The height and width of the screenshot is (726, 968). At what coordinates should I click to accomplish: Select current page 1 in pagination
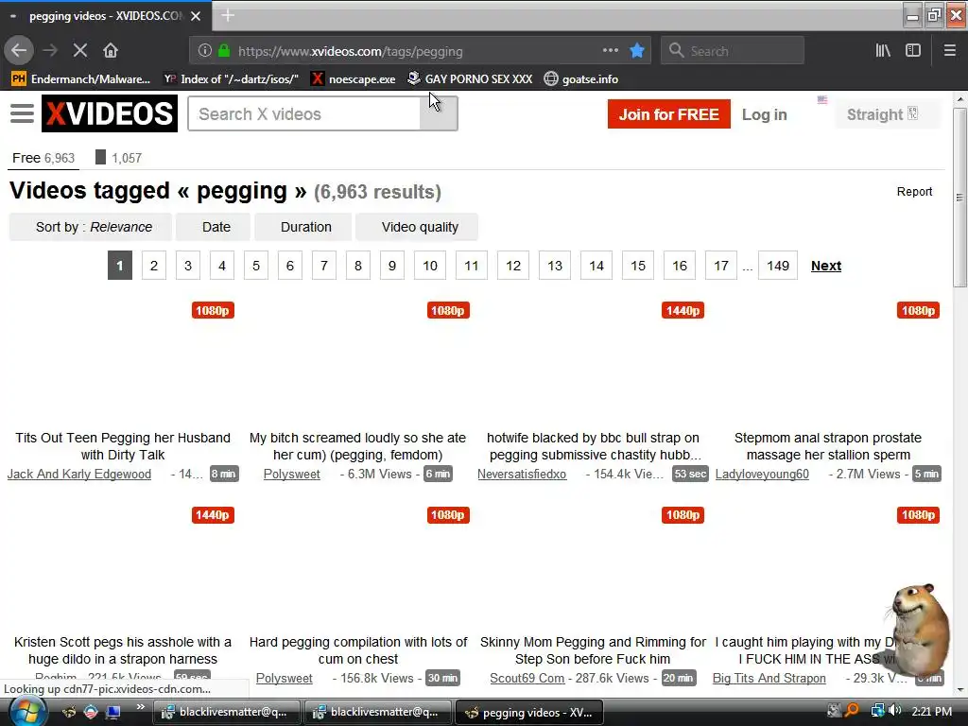pos(120,266)
